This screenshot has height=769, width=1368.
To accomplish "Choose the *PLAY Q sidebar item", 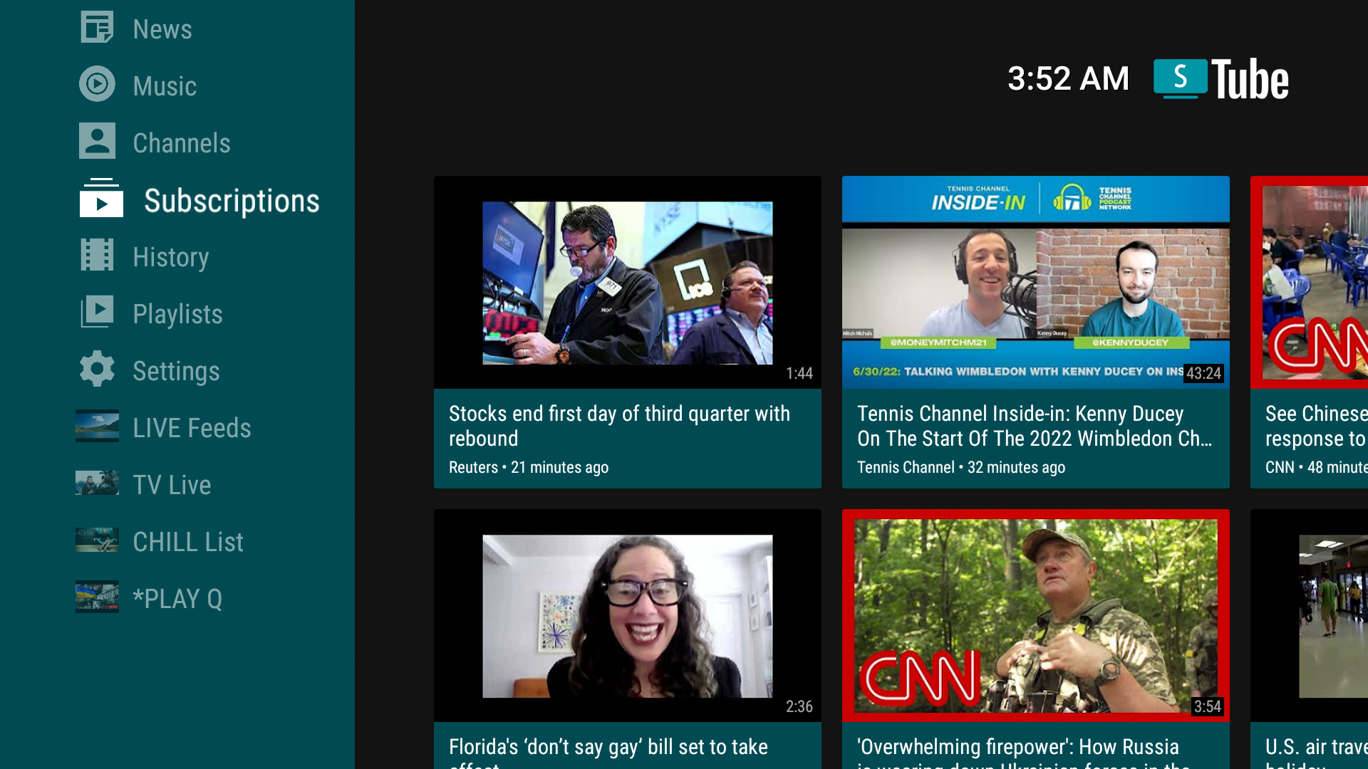I will pyautogui.click(x=177, y=598).
